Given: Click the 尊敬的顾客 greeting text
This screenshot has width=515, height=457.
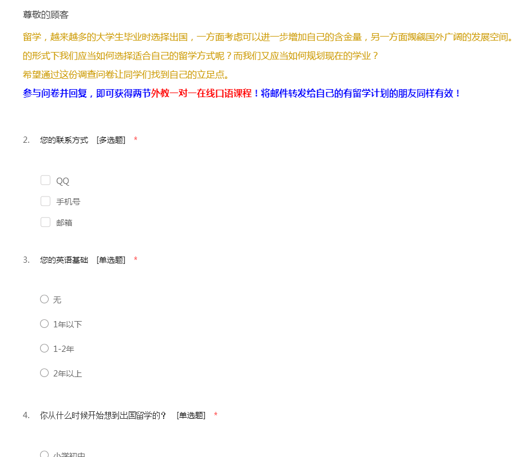Looking at the screenshot, I should pyautogui.click(x=46, y=15).
